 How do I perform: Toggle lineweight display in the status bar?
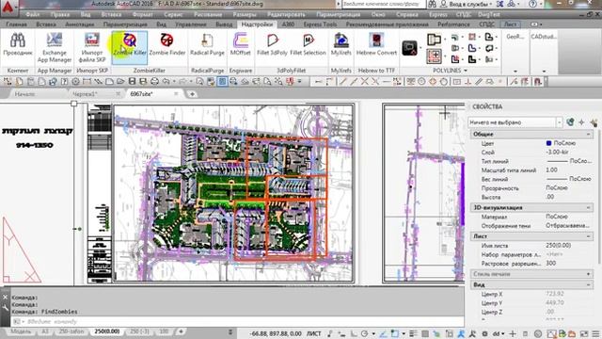point(413,333)
